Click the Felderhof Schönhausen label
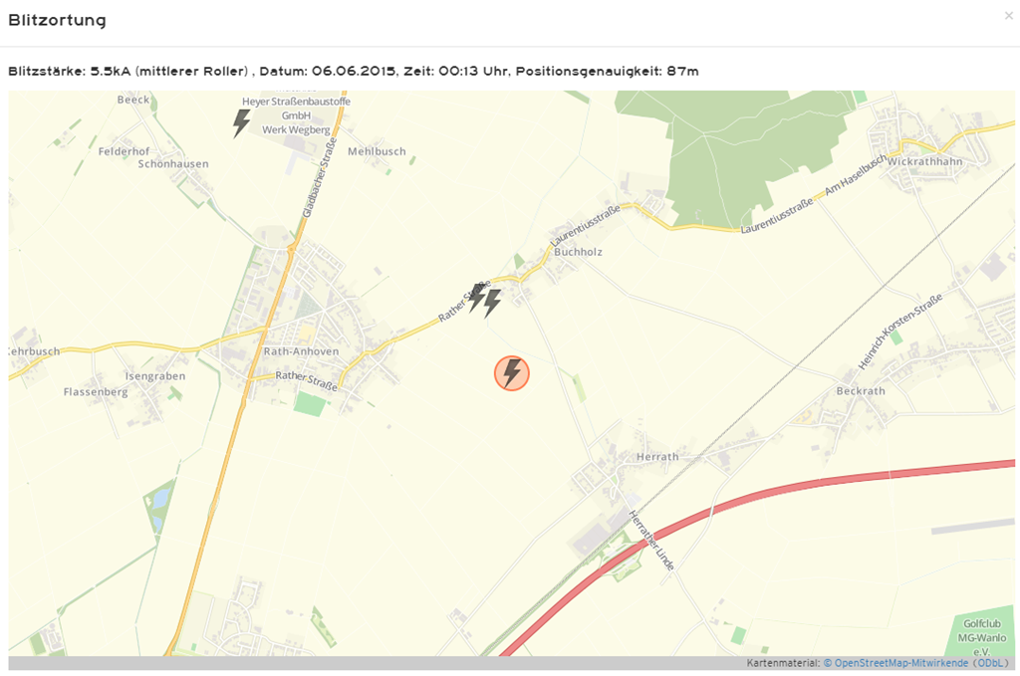Image resolution: width=1020 pixels, height=676 pixels. pos(153,157)
